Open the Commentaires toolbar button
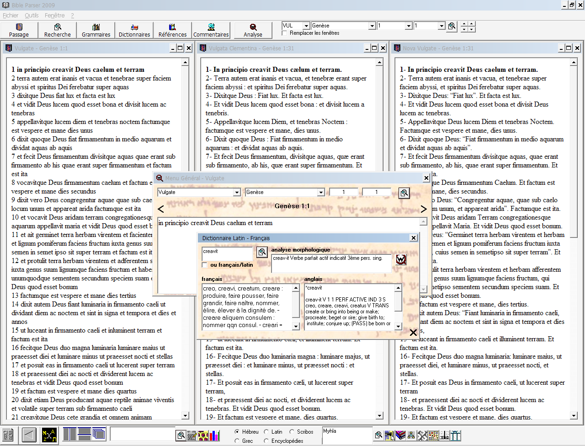 211,30
